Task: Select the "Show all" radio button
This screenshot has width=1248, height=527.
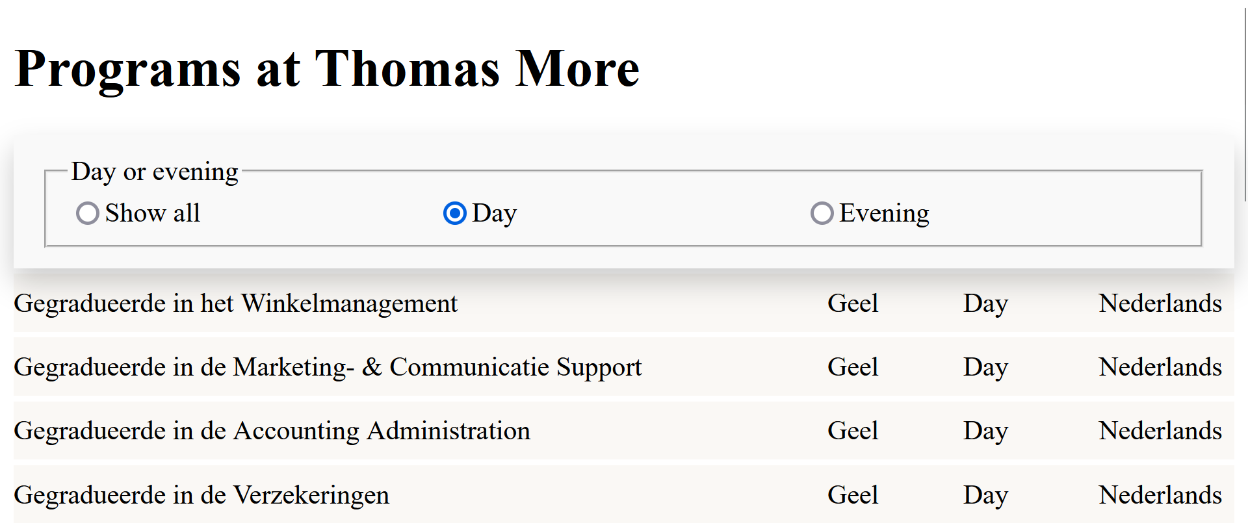Action: [x=88, y=213]
